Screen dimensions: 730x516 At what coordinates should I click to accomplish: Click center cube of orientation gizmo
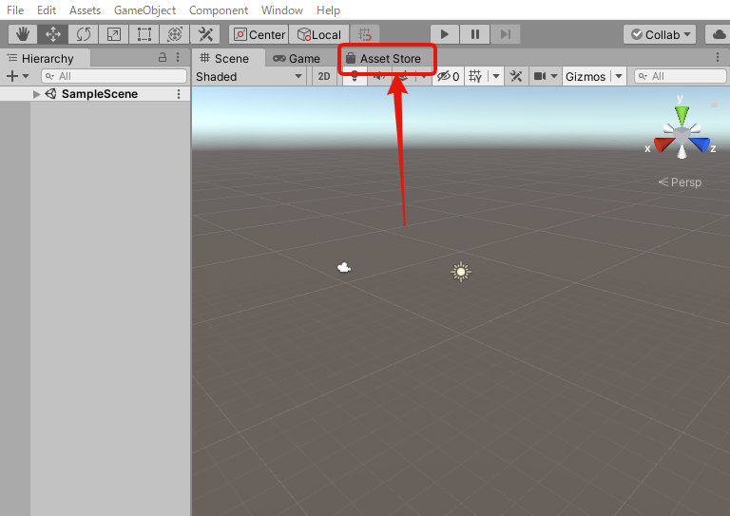pos(682,135)
